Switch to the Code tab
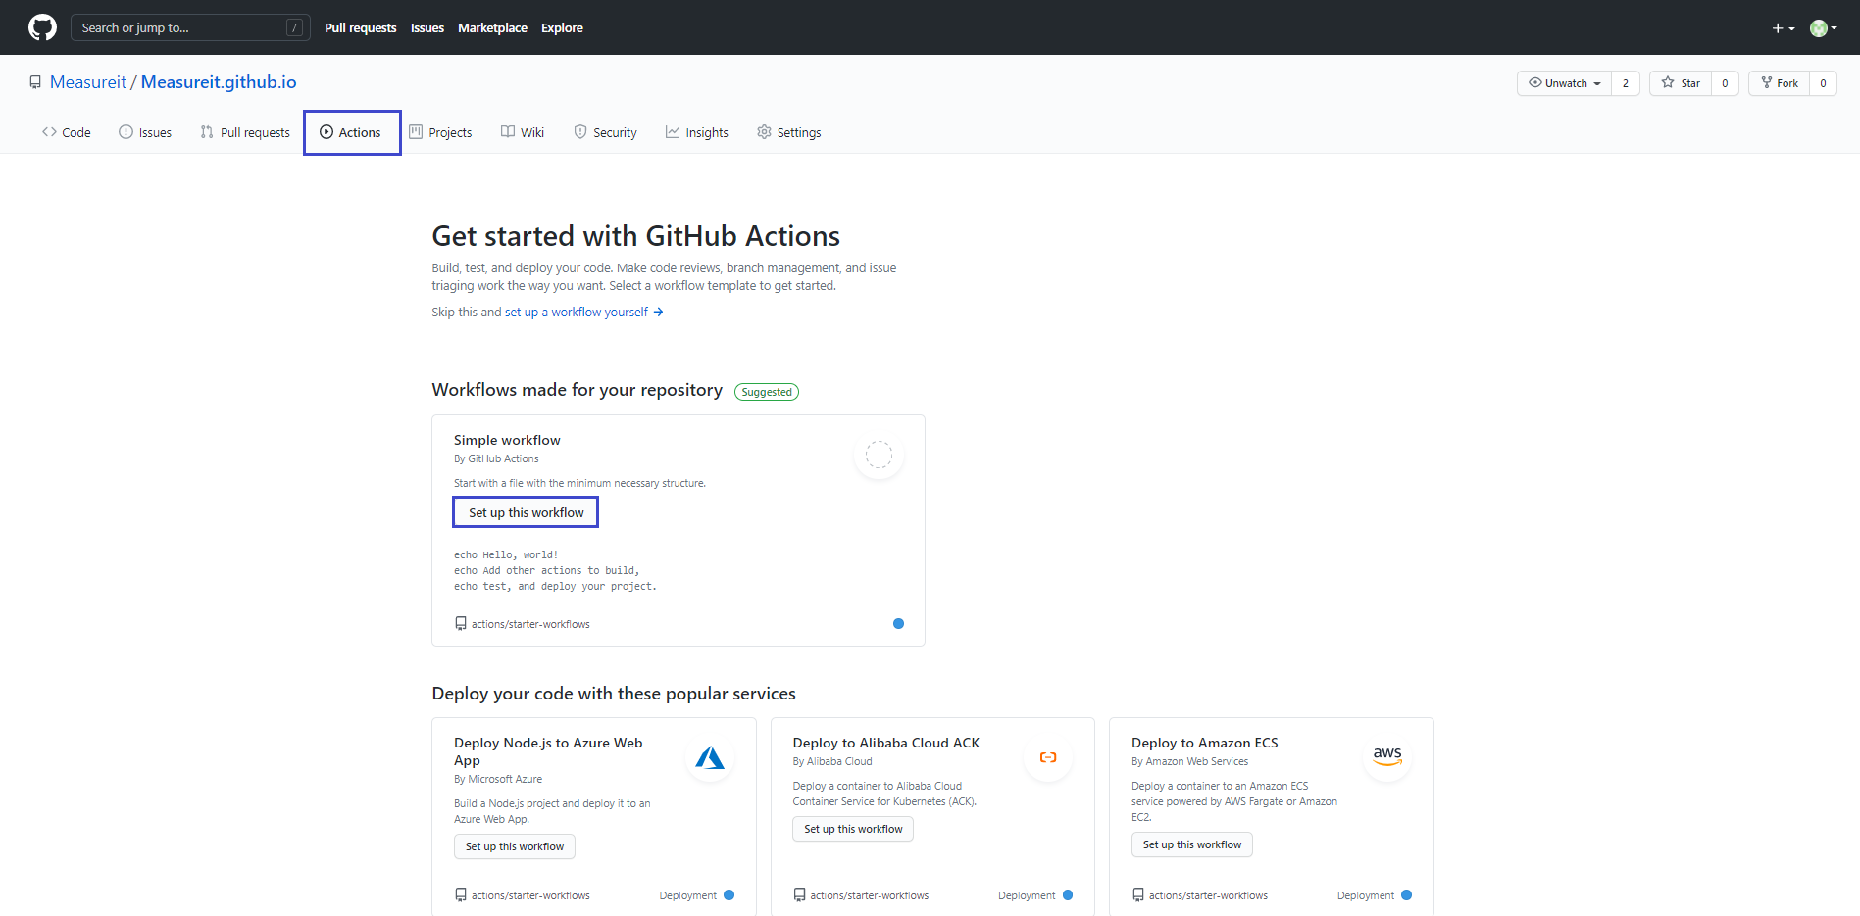This screenshot has width=1860, height=916. point(66,132)
